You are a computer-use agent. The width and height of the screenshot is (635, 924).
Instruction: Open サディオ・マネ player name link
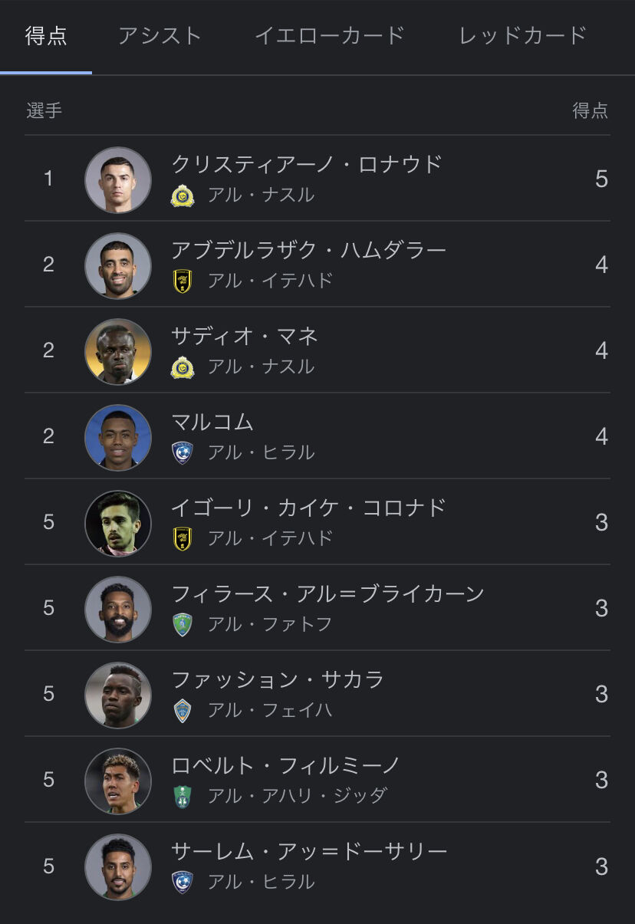tap(245, 336)
